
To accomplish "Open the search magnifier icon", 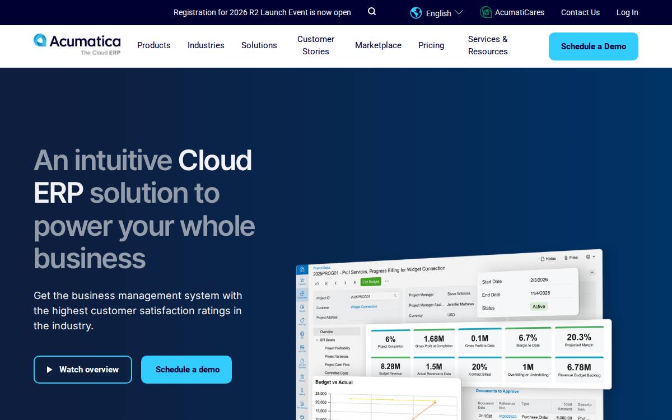I will click(x=372, y=12).
